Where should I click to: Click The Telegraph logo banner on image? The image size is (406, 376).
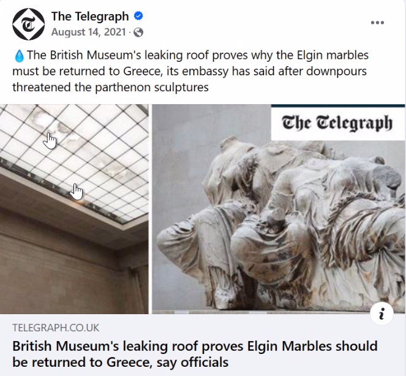(x=337, y=122)
